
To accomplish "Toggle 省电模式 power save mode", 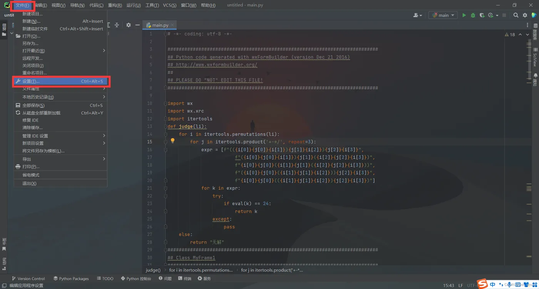I will [60, 175].
